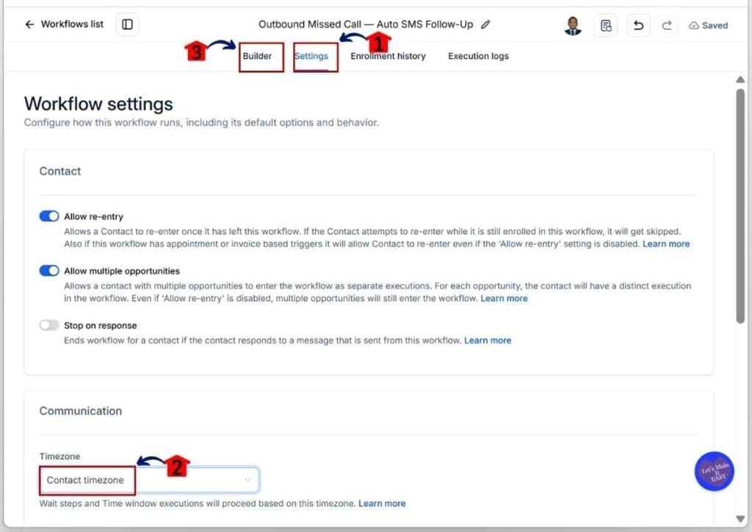
Task: Open the round help chat widget
Action: (x=714, y=472)
